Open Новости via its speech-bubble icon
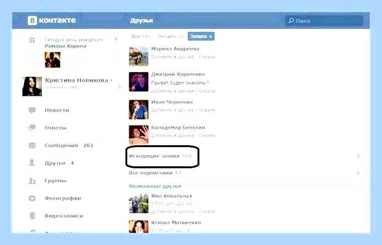The height and width of the screenshot is (245, 382). click(x=32, y=110)
